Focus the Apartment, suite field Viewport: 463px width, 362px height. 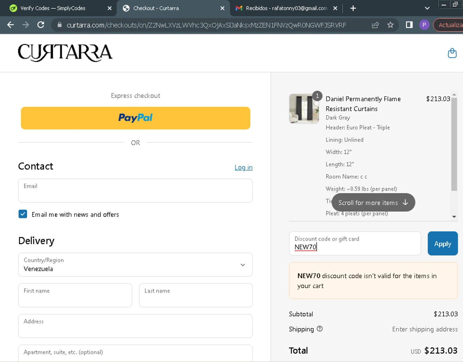click(135, 353)
